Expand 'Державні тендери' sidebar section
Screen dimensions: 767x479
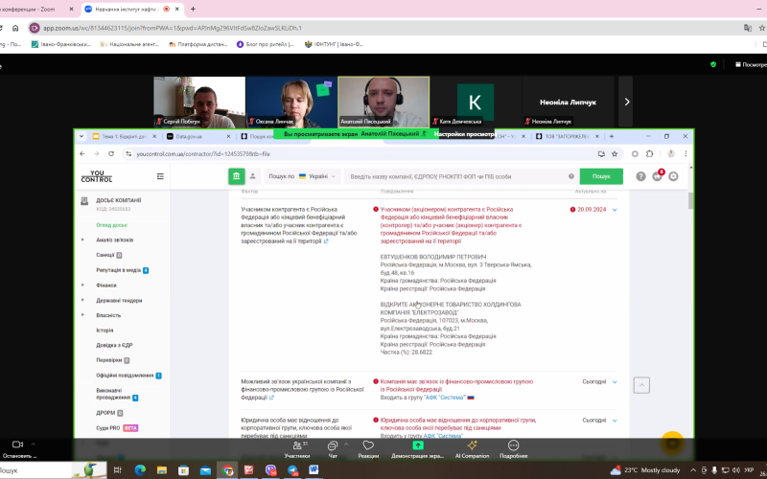(x=82, y=300)
